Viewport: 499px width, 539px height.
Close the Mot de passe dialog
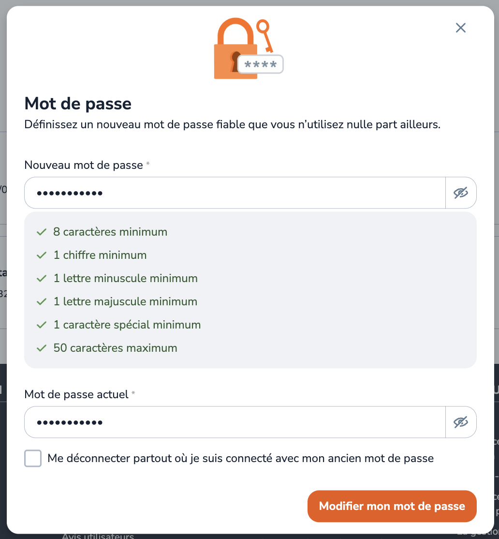(x=460, y=28)
